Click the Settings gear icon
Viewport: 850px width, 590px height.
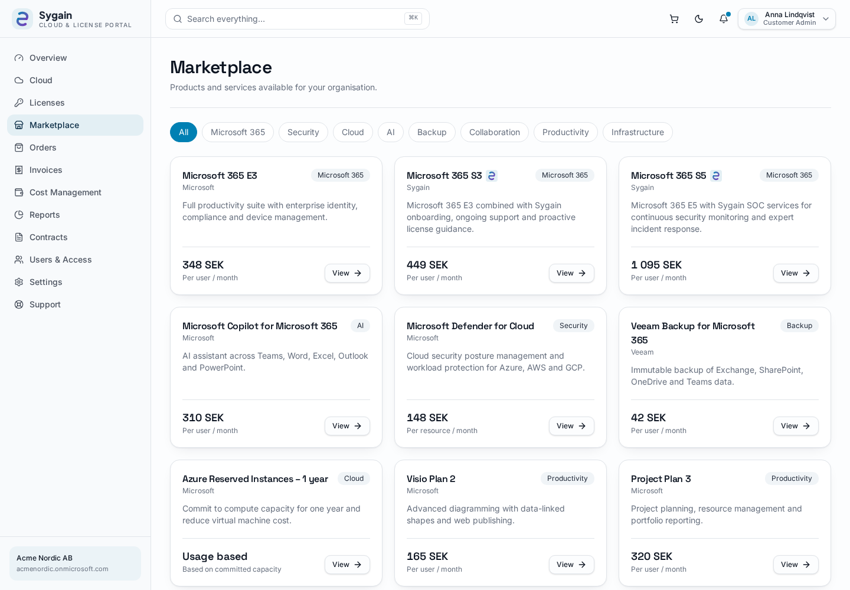pos(19,282)
